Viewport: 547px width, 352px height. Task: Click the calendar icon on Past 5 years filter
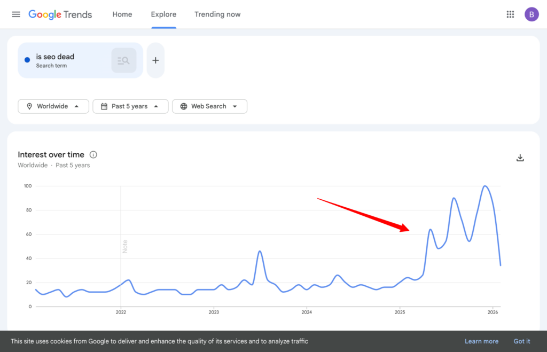pyautogui.click(x=104, y=106)
